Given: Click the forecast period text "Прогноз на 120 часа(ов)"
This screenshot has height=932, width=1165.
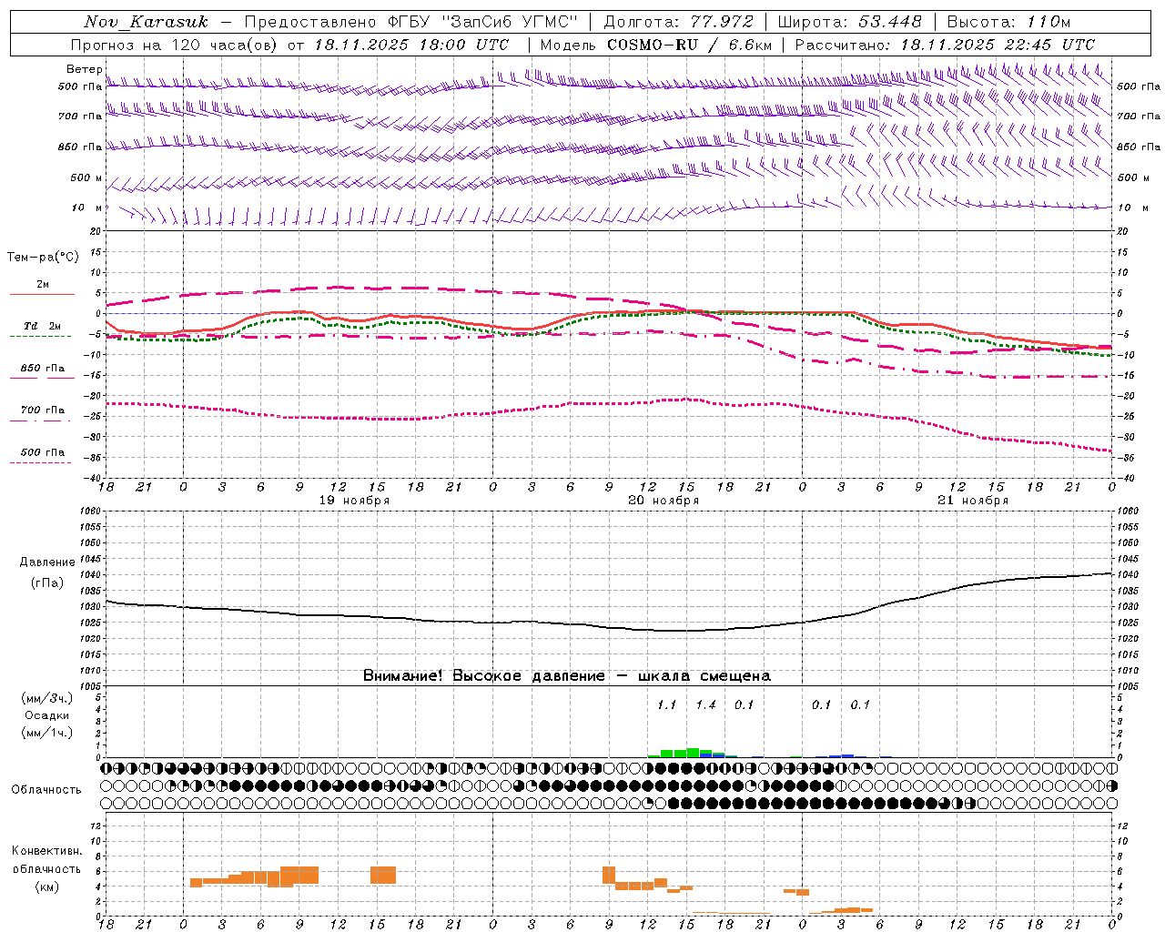Looking at the screenshot, I should tap(175, 45).
